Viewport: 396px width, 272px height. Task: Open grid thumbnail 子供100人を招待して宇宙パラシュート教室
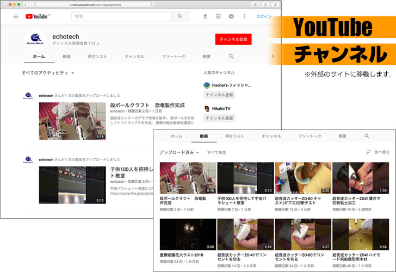[245, 178]
